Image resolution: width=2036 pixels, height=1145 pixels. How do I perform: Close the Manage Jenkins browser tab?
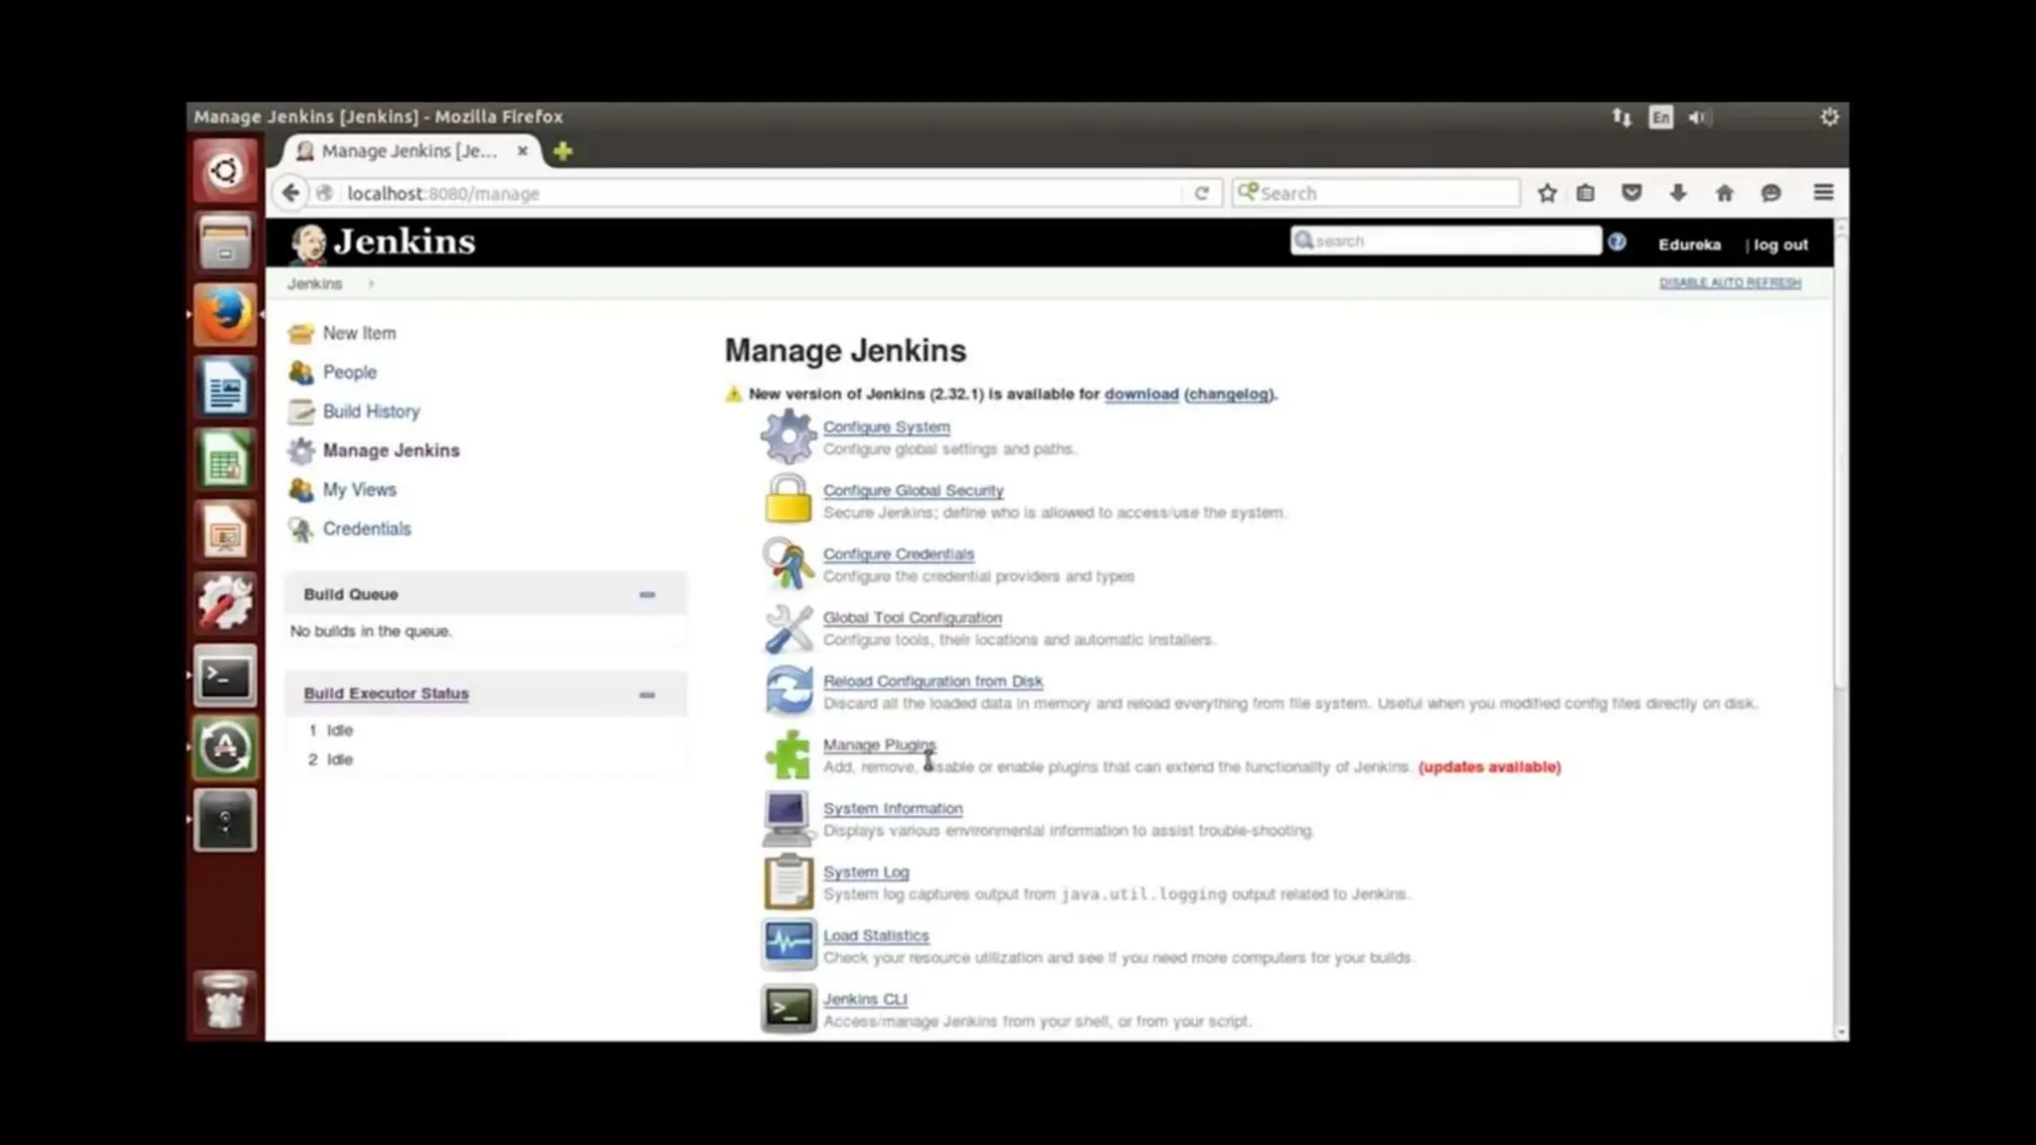[522, 151]
